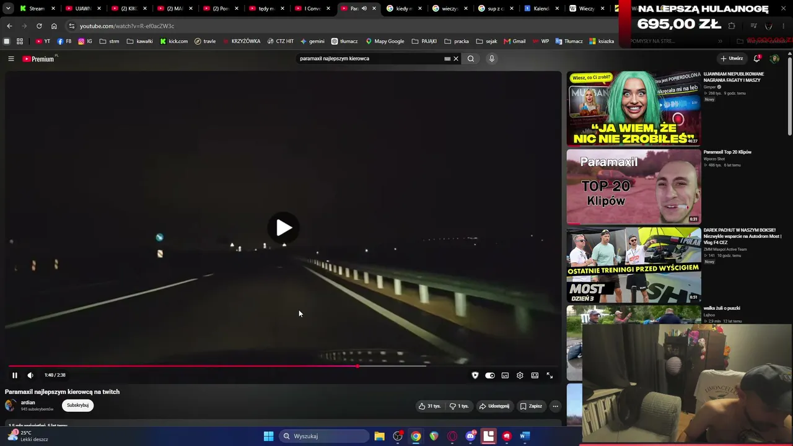Expand the browser tab search dropdown
The width and height of the screenshot is (793, 446).
tap(8, 9)
